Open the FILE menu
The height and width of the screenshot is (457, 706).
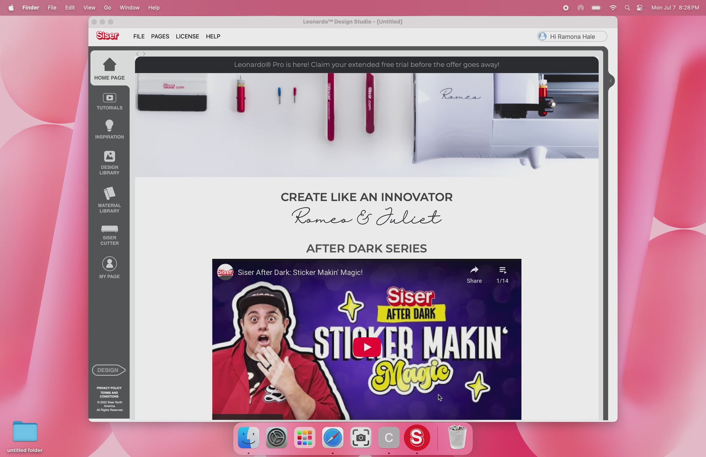(139, 36)
